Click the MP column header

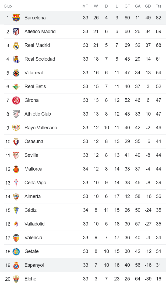[85, 6]
